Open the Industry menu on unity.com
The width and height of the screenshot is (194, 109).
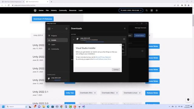[54, 11]
